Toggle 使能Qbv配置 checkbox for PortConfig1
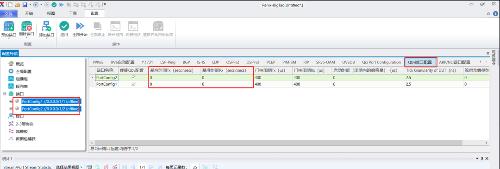Screen dimensions: 500x169 pyautogui.click(x=134, y=84)
